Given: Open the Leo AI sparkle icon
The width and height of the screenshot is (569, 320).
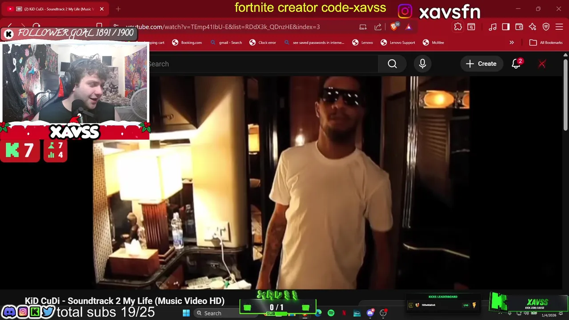Looking at the screenshot, I should pos(533,27).
